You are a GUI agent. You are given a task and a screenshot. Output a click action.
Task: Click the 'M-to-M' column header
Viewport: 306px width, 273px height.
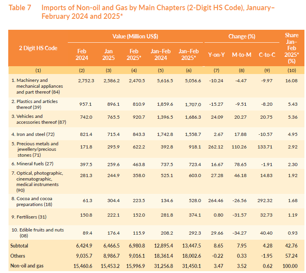242,55
